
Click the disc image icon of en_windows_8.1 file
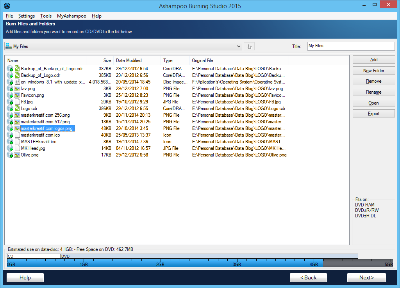17,82
